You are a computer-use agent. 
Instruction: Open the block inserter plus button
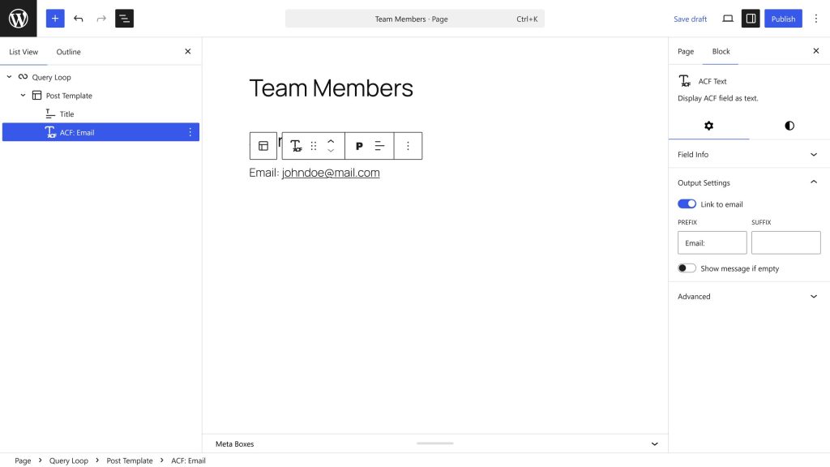pos(55,19)
